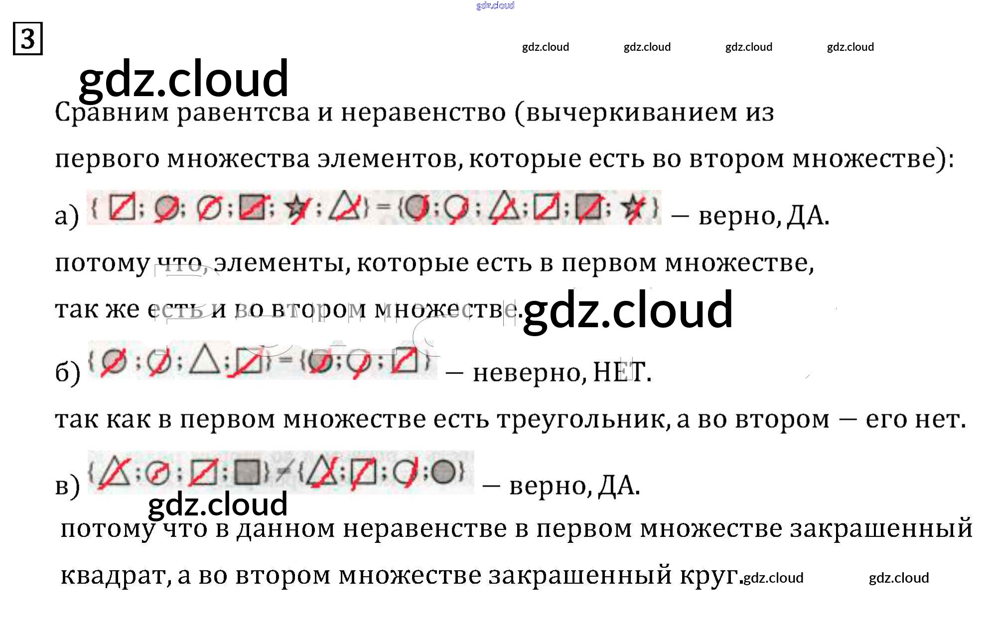
Task: Click the boxed number 3 at the top left
Action: 28,39
